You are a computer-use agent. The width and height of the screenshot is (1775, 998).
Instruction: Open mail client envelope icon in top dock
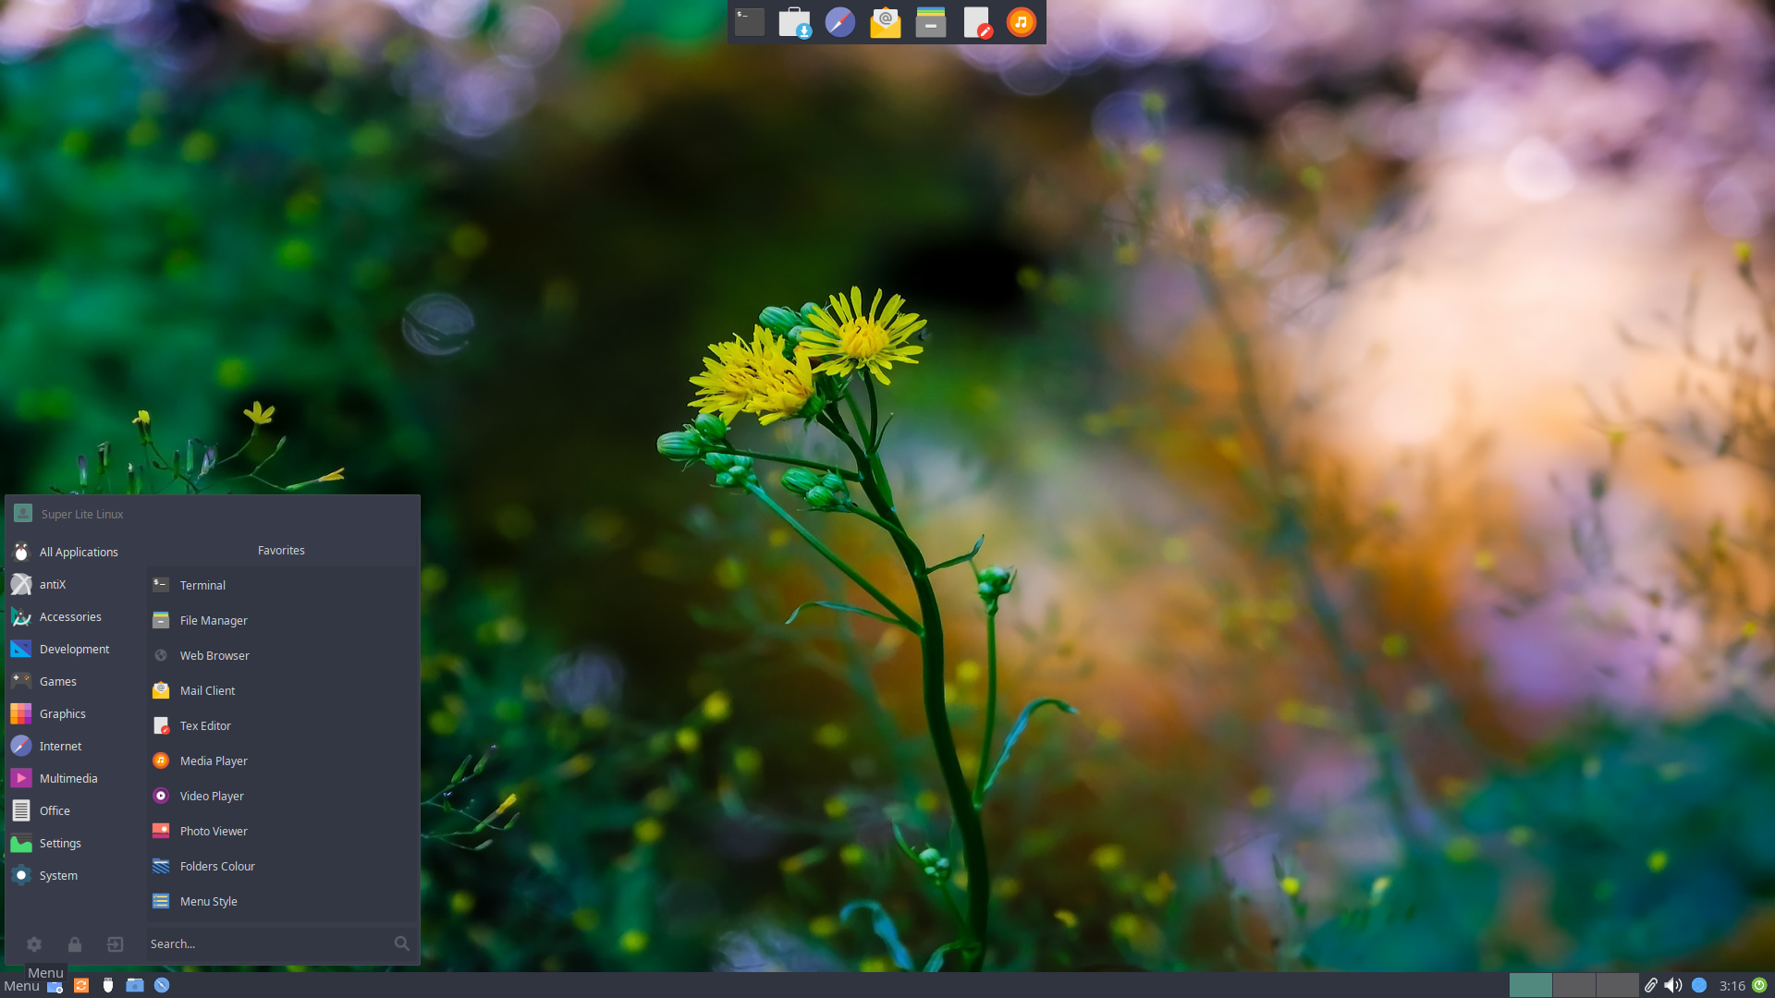point(885,22)
